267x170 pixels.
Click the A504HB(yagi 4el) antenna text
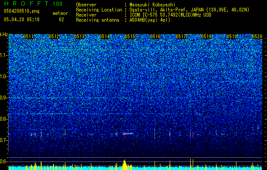pyautogui.click(x=150, y=20)
